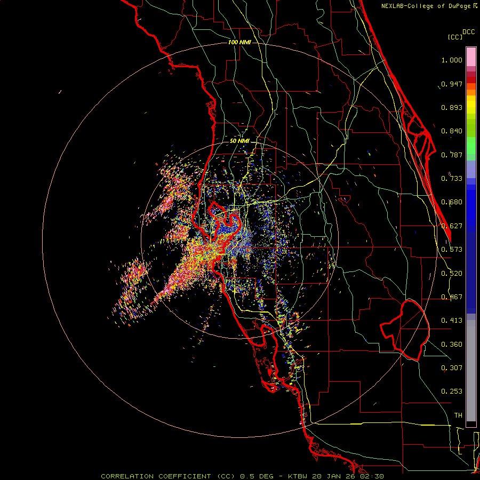Pick the dark red swatch in the color bar
This screenshot has width=480, height=480.
click(x=471, y=80)
